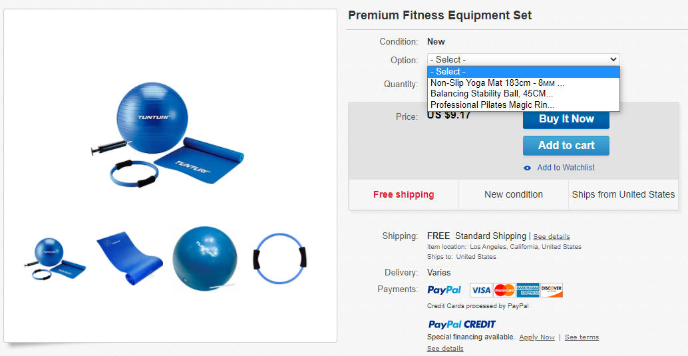Click the American Express icon
The height and width of the screenshot is (356, 688).
tap(528, 290)
